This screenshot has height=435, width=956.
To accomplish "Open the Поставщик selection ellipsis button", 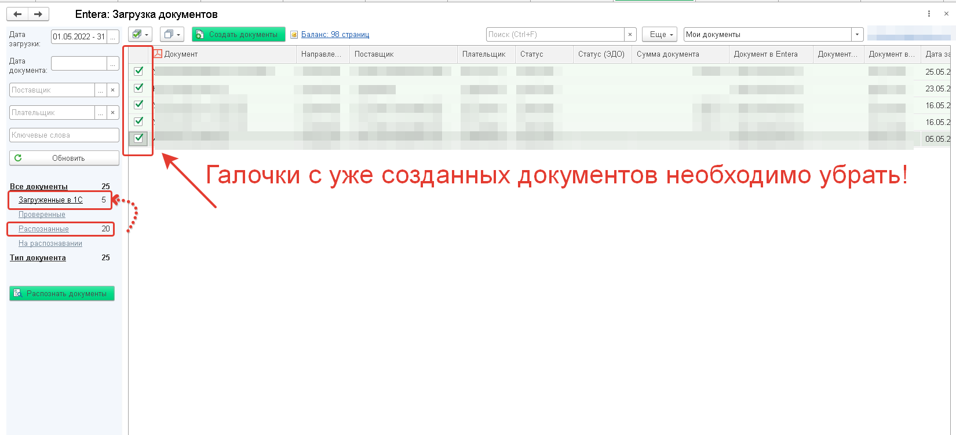I will [x=101, y=90].
